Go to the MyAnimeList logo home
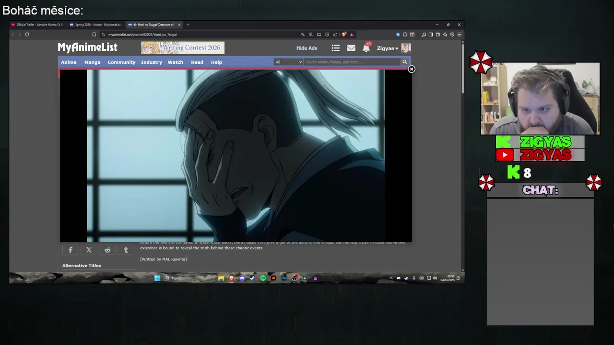This screenshot has height=345, width=614. [87, 47]
